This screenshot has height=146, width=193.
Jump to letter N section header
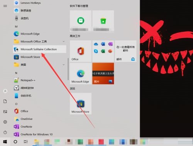pos(16,73)
